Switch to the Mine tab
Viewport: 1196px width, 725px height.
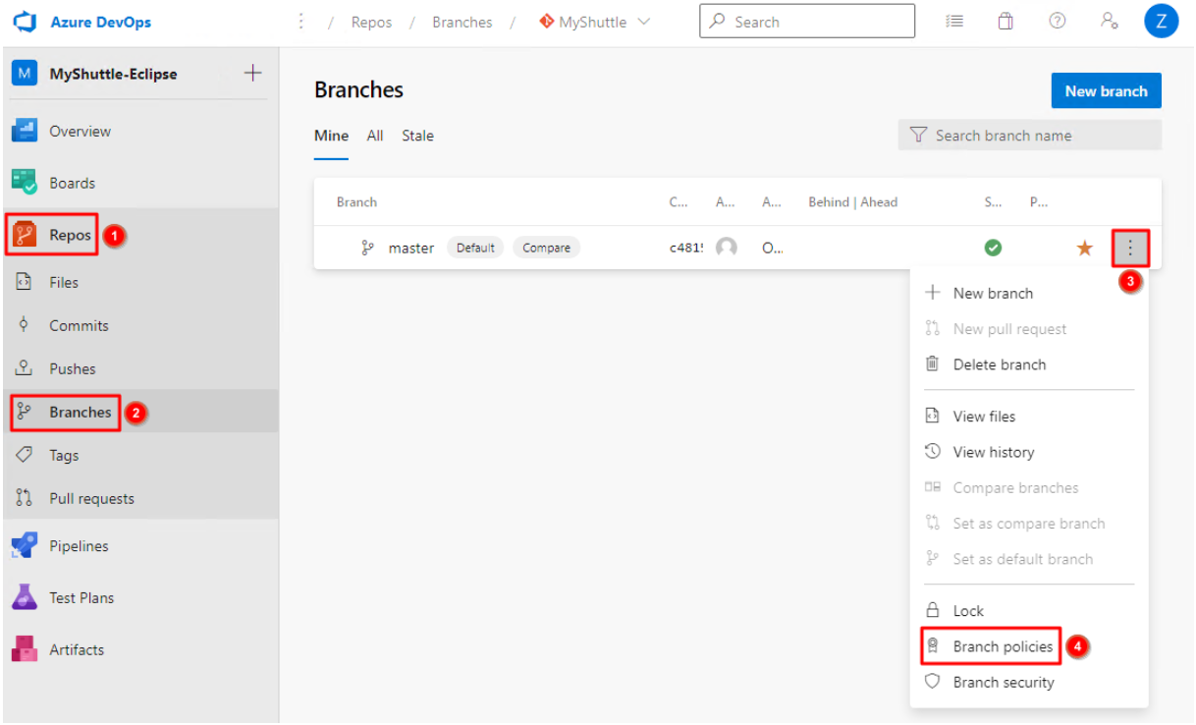click(331, 136)
